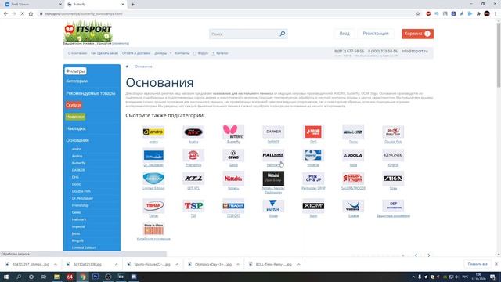Viewport: 501px width, 282px height.
Task: Click the search magnifier icon
Action: click(x=283, y=34)
